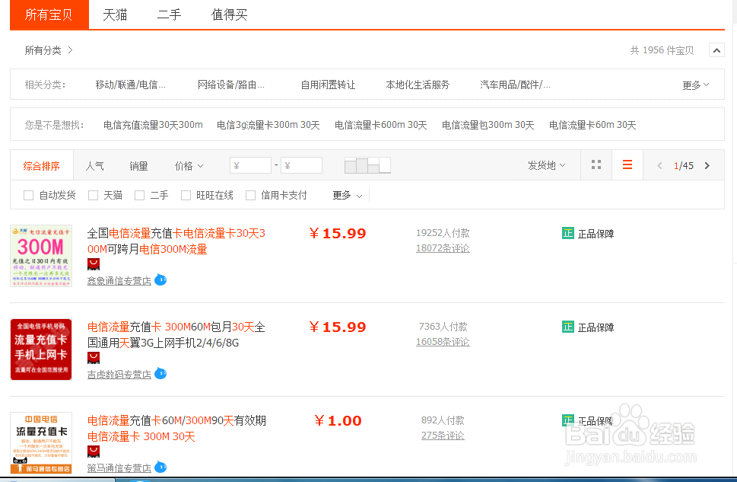Switch to grid view layout
The height and width of the screenshot is (482, 737).
coord(596,165)
